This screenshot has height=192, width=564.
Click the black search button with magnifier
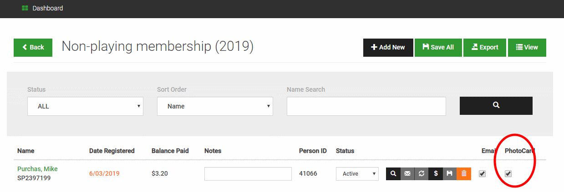tap(496, 106)
